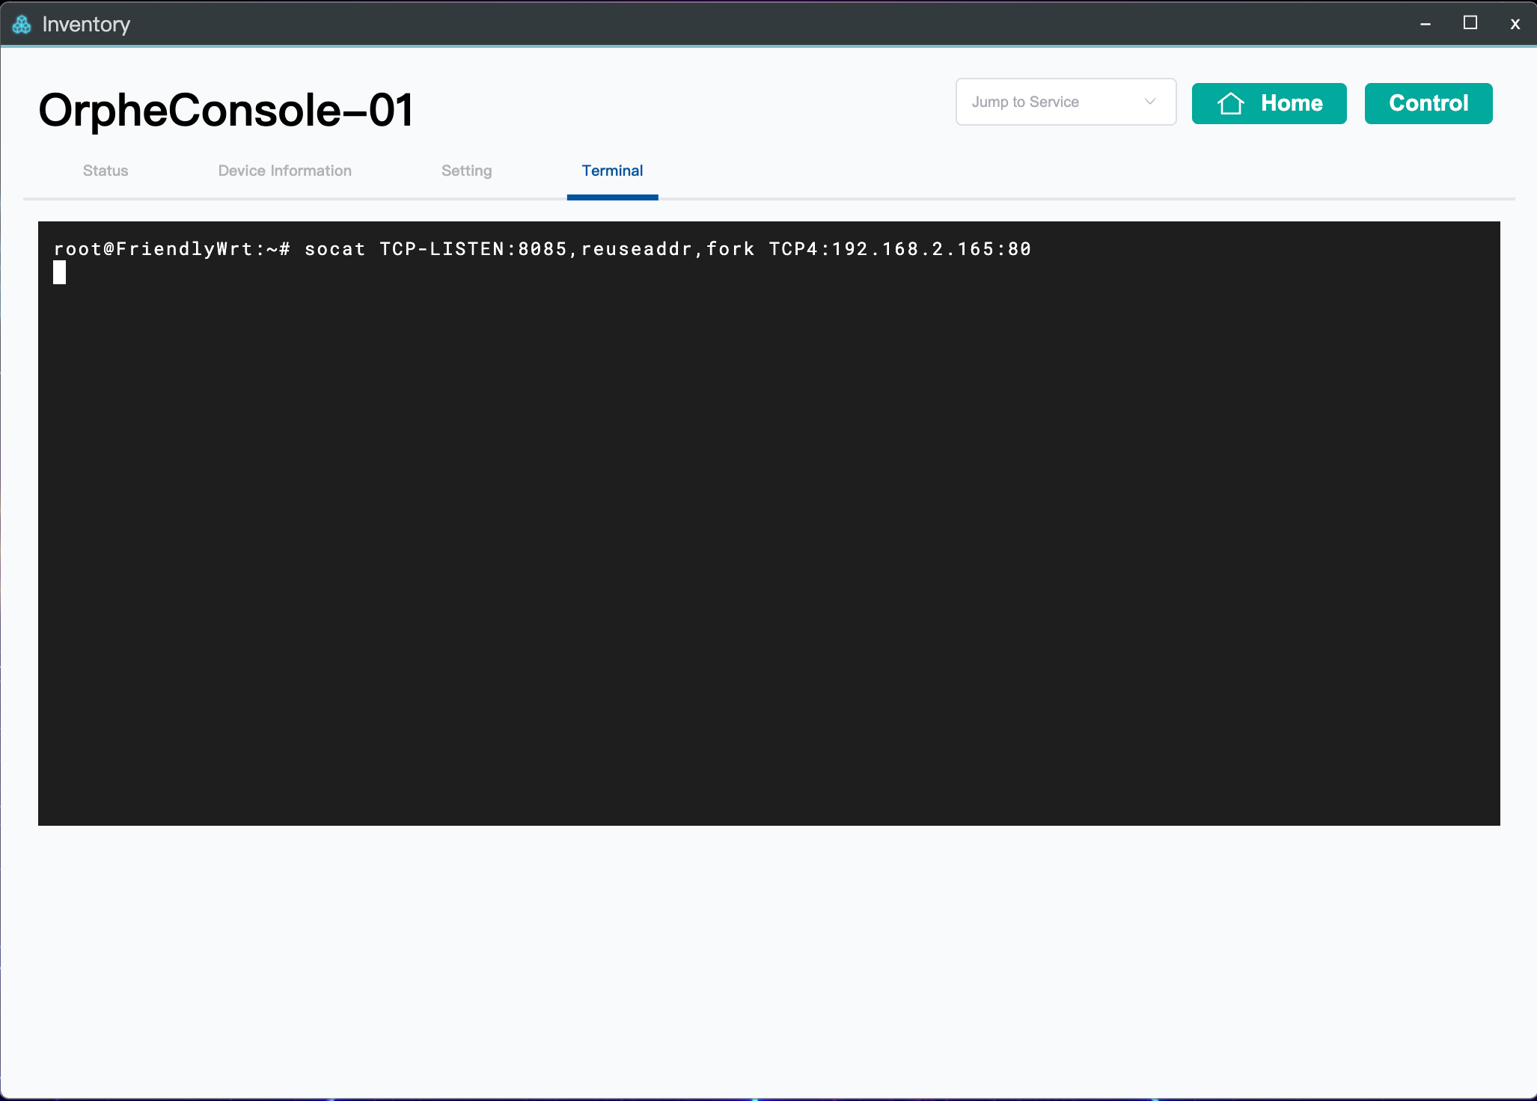Screen dimensions: 1537x1101
Task: Select the Setting tab
Action: coord(466,171)
